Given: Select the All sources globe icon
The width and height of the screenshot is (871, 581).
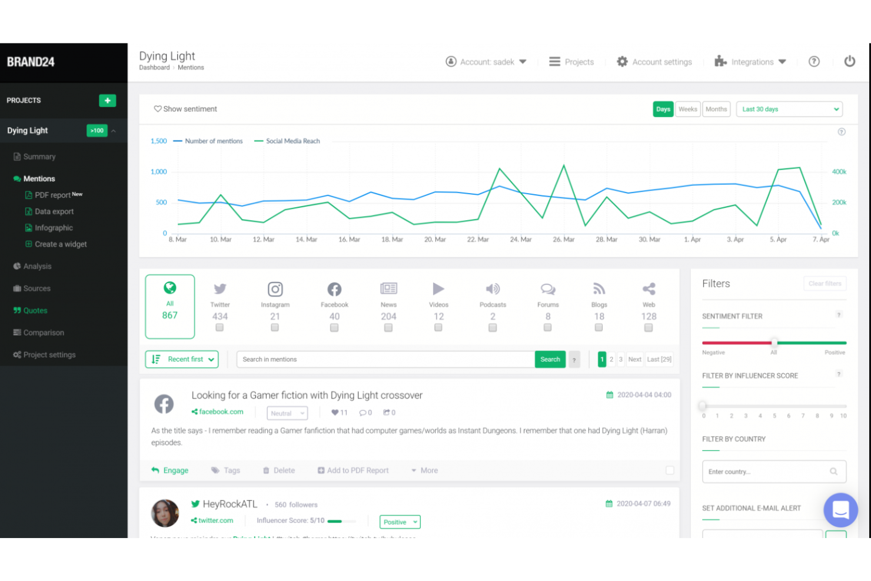Looking at the screenshot, I should tap(170, 288).
